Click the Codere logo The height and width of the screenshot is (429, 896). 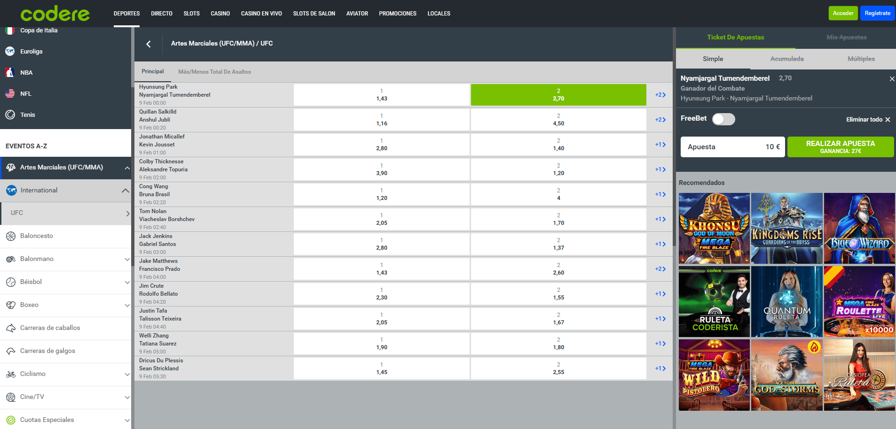pos(55,14)
